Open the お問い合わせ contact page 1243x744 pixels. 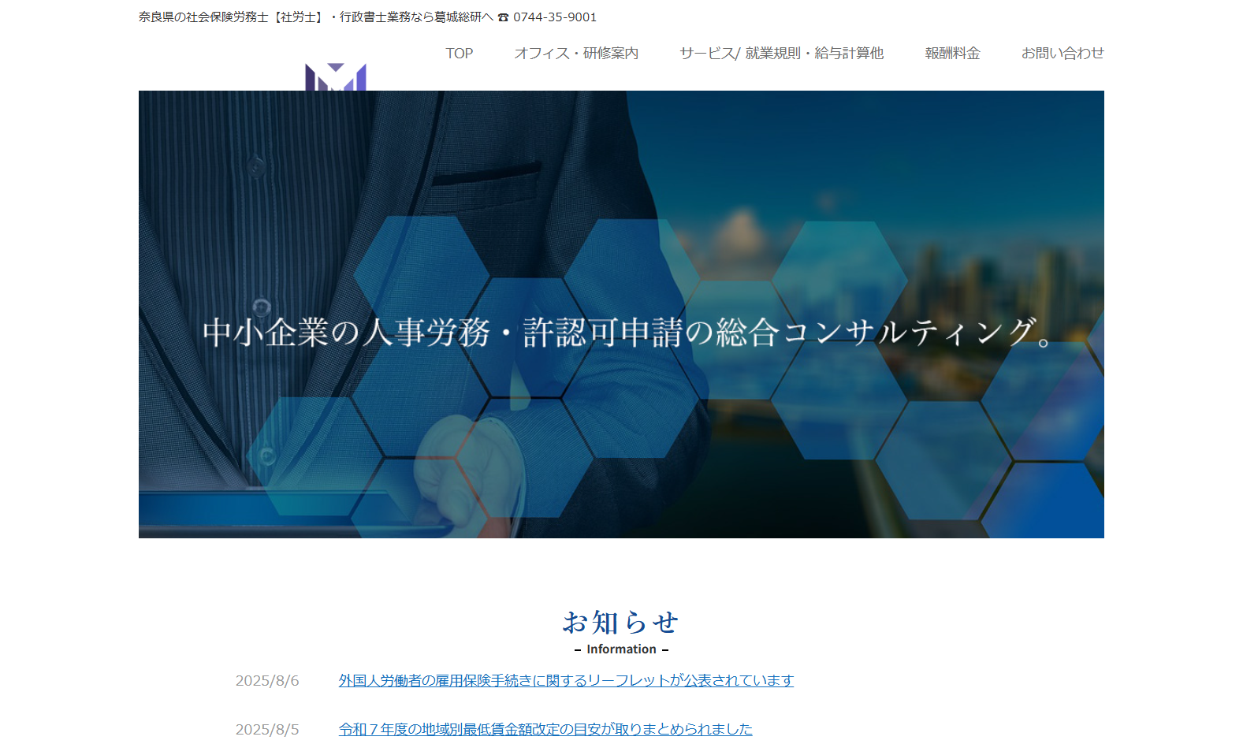1062,54
